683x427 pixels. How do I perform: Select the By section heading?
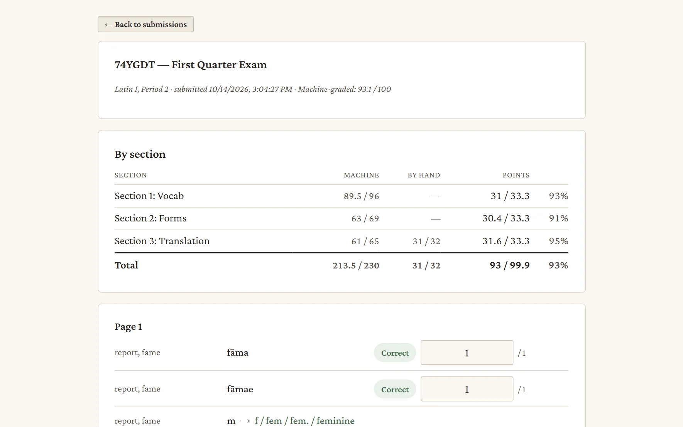click(140, 154)
